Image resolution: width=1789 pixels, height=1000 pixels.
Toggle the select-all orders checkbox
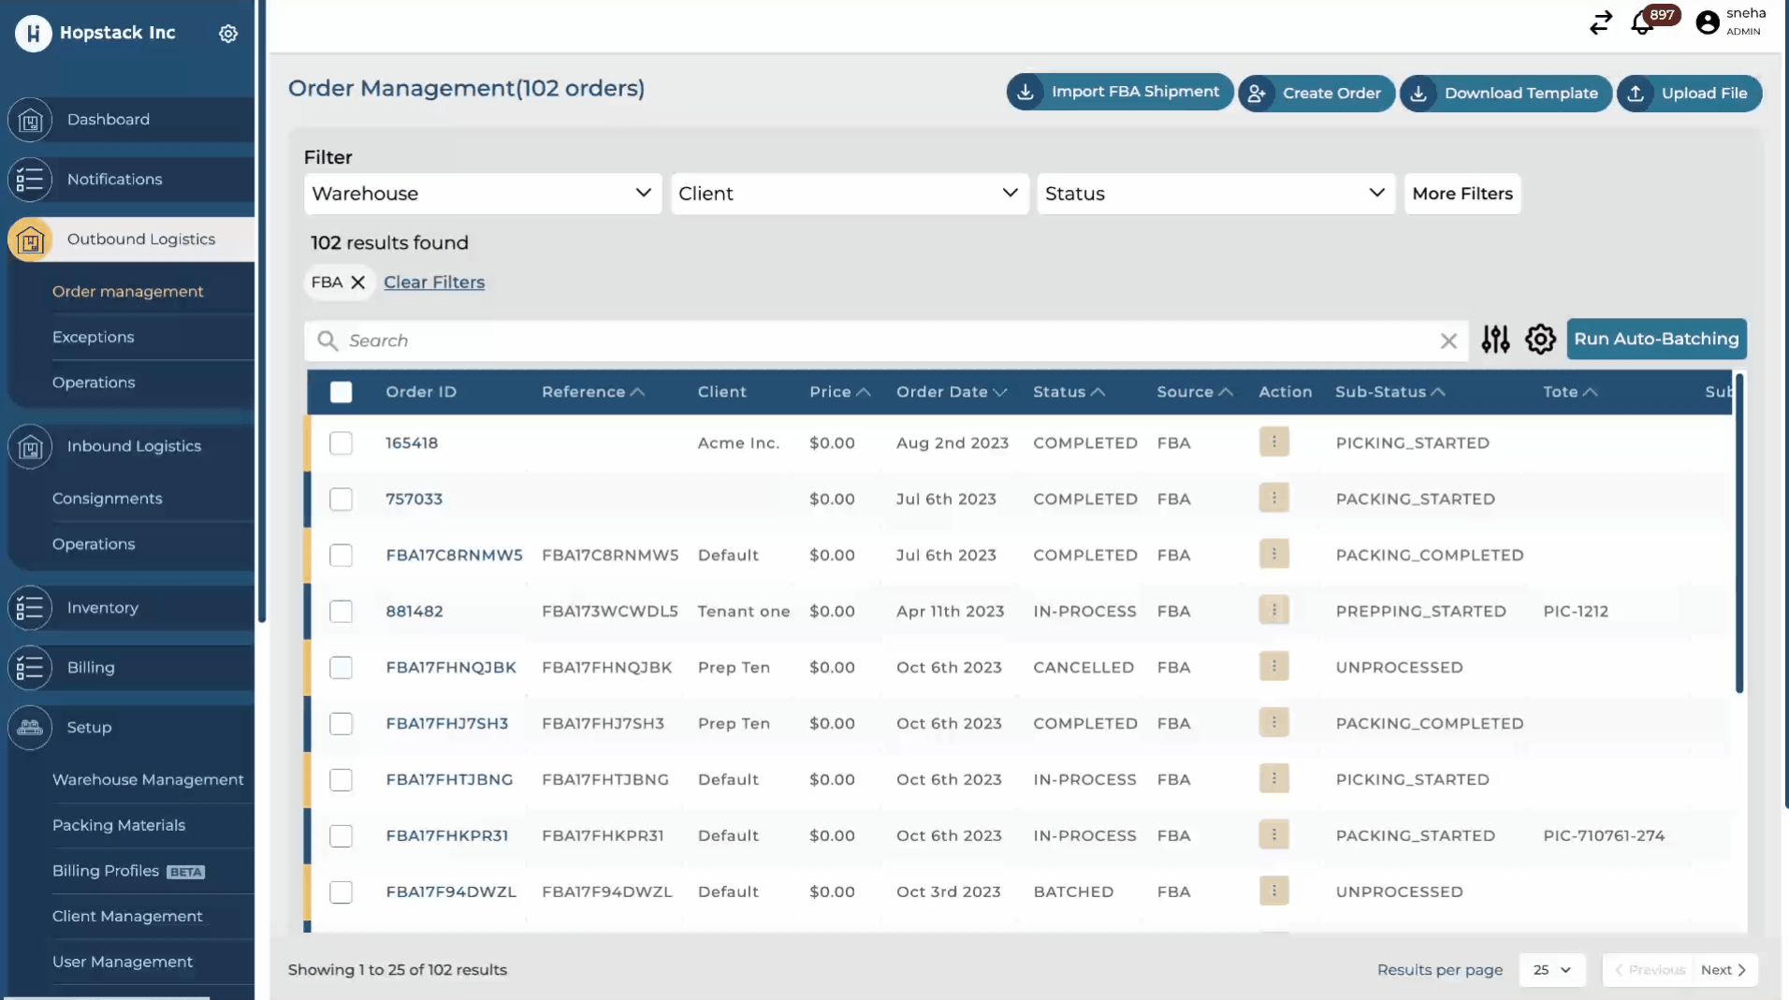(x=342, y=392)
